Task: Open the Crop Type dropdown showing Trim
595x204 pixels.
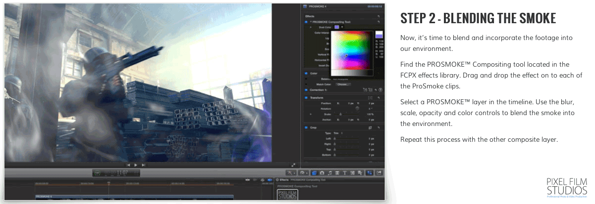Action: click(x=339, y=133)
